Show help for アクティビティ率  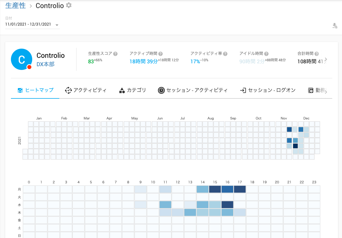click(225, 54)
